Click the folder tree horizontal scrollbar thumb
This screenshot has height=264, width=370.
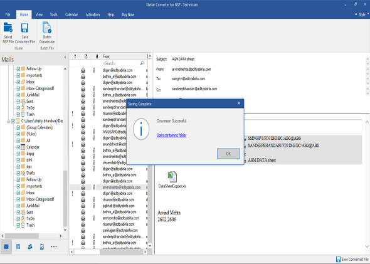pos(22,236)
